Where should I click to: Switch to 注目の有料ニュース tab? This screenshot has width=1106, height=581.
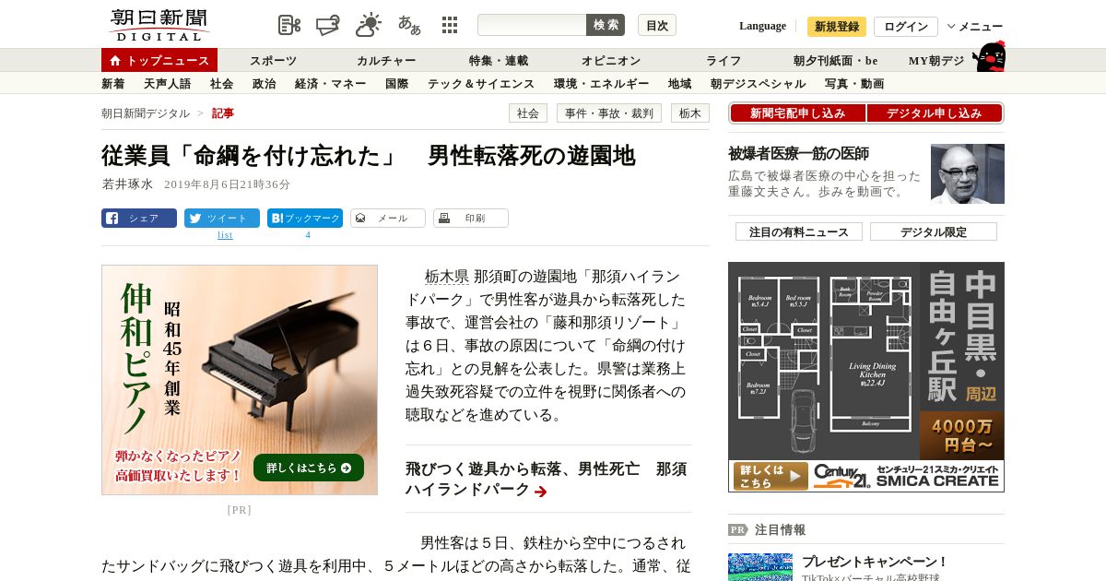pos(799,231)
